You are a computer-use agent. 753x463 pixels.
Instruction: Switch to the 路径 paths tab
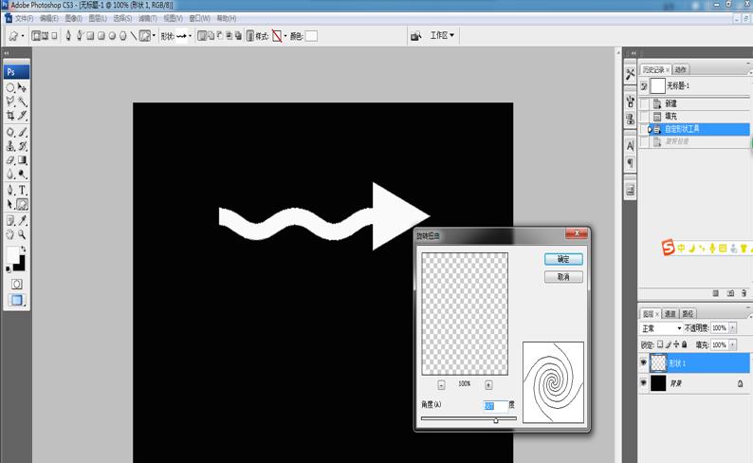pos(688,314)
